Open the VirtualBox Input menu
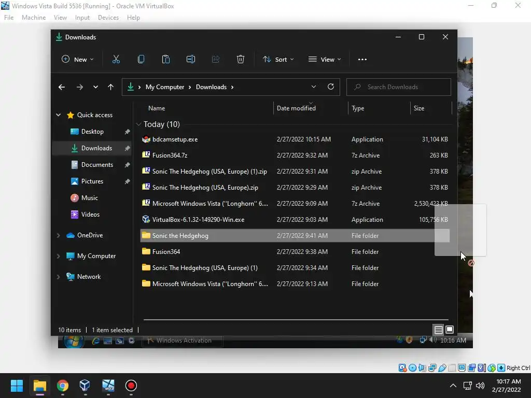 tap(82, 18)
